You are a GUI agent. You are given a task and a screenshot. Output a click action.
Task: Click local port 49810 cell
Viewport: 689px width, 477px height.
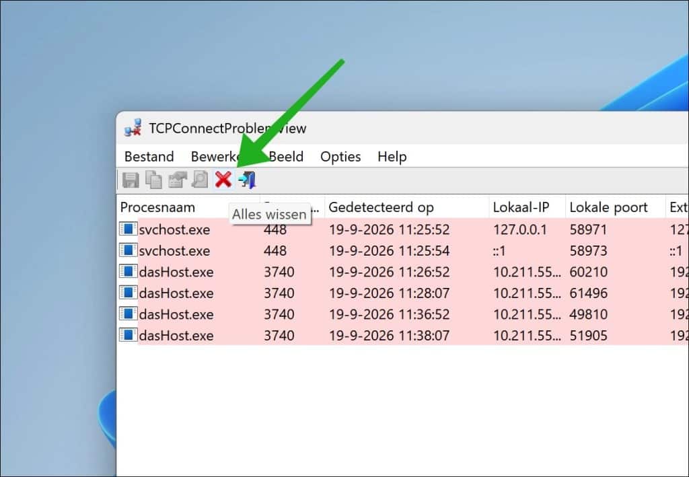point(588,314)
